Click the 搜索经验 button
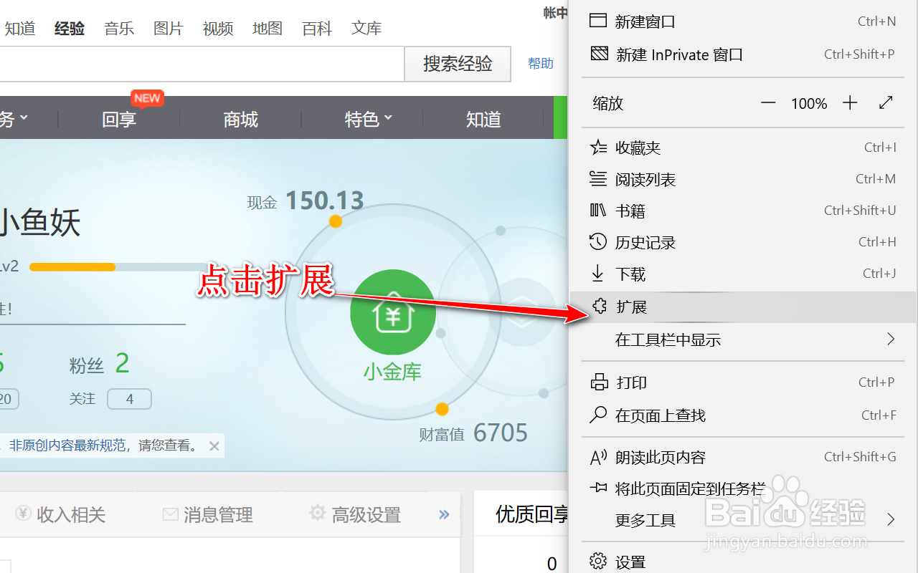 click(458, 64)
